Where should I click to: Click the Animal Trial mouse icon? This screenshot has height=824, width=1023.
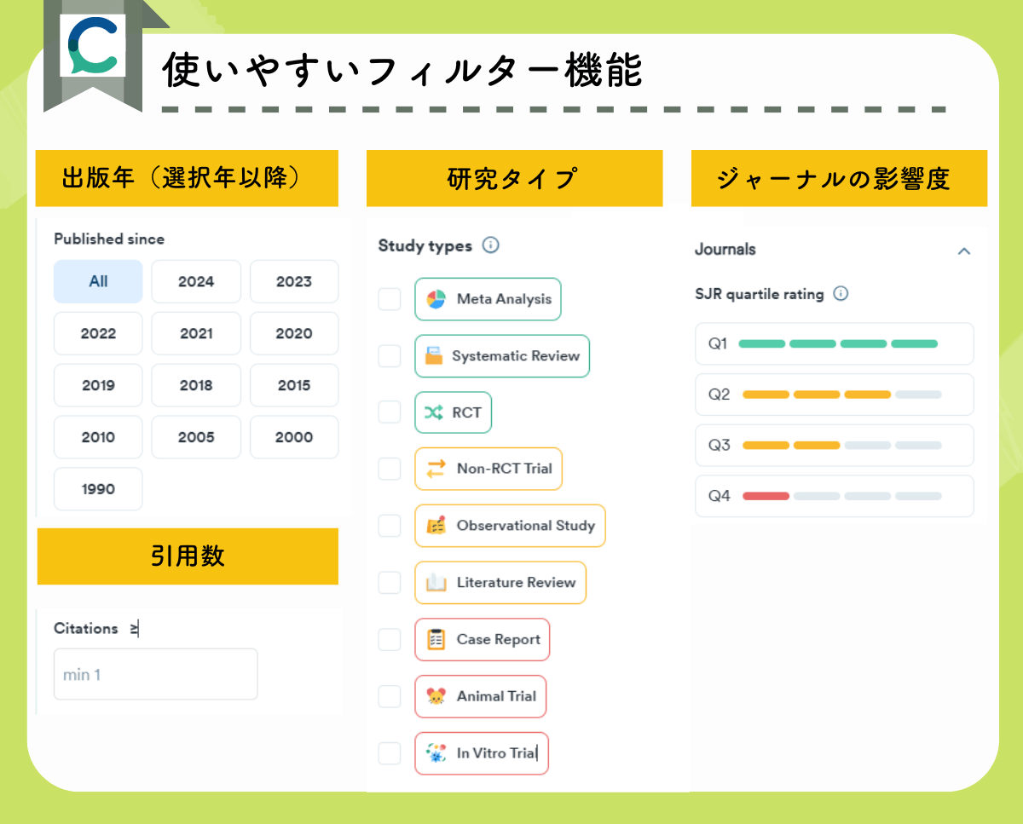pos(436,696)
